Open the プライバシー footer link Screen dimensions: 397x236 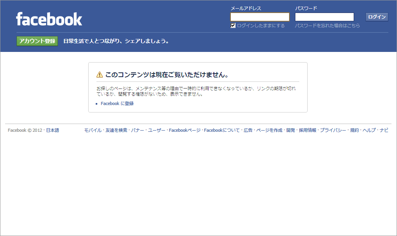[x=333, y=130]
